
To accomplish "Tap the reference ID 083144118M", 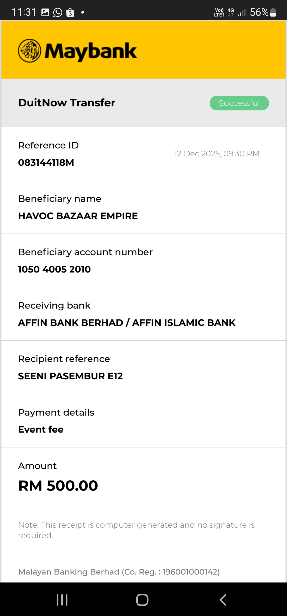I will tap(46, 163).
